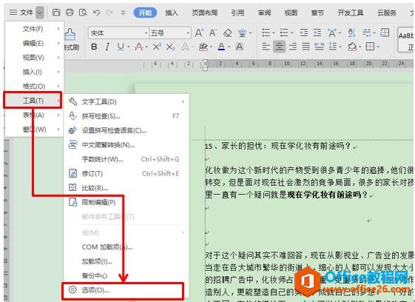
Task: Click distributed alignment icon
Action: [x=319, y=47]
